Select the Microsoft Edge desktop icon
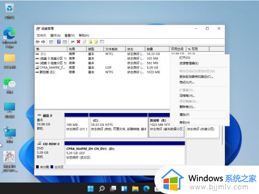 click(10, 38)
